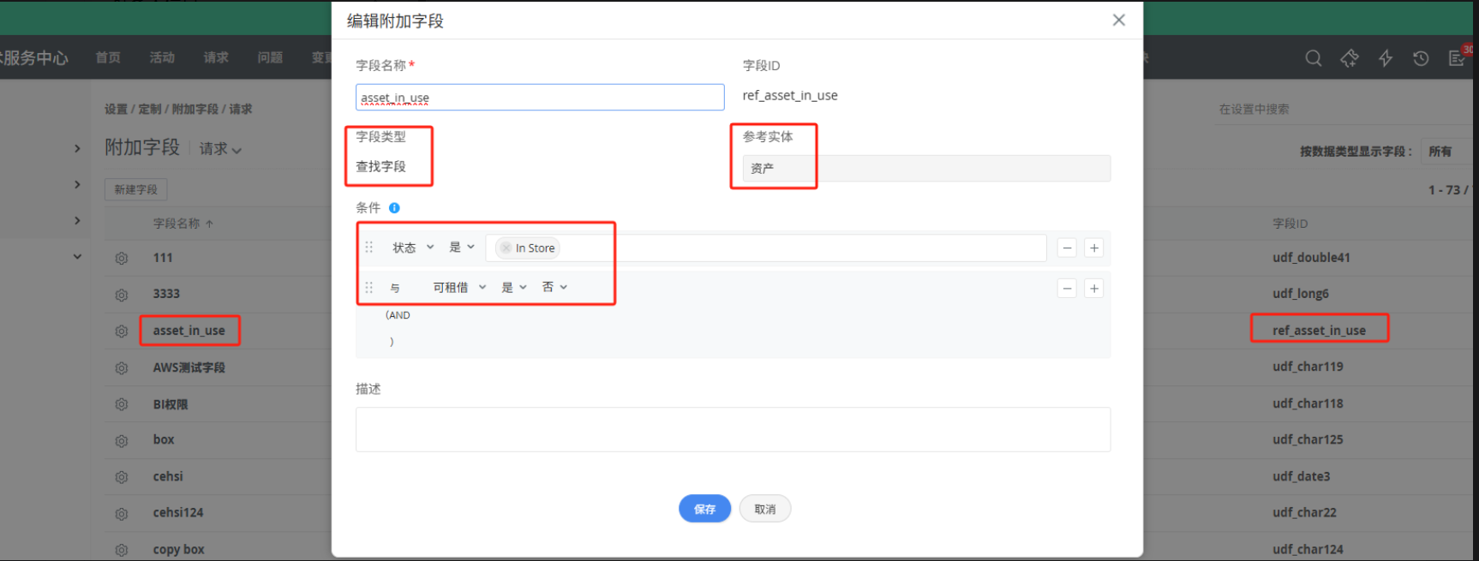Expand the 否 value dropdown
The image size is (1479, 561).
tap(554, 287)
